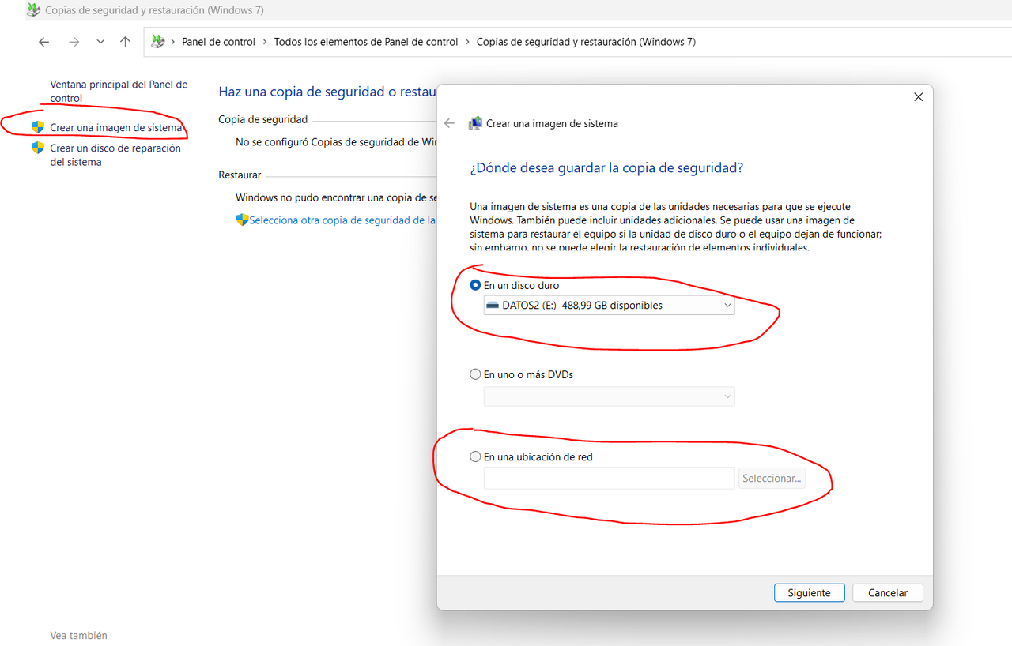The image size is (1012, 646).
Task: Open Crear una imagen de sistema link
Action: (x=116, y=127)
